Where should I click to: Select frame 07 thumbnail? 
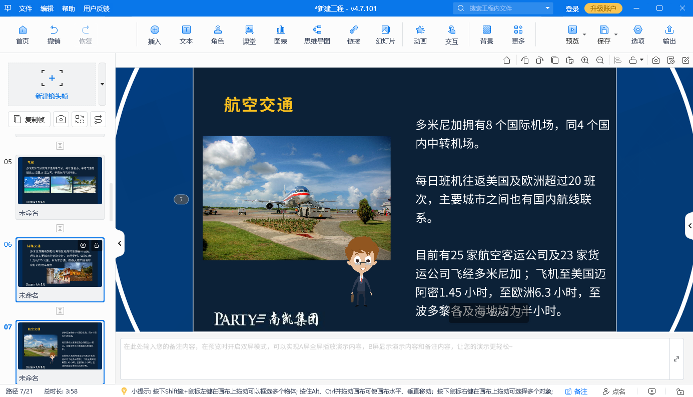coord(60,346)
